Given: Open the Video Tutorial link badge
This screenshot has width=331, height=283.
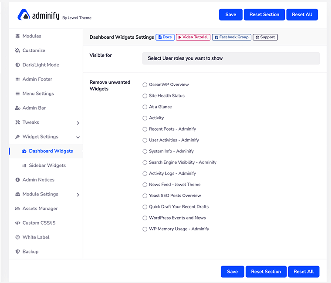Looking at the screenshot, I should (x=193, y=37).
